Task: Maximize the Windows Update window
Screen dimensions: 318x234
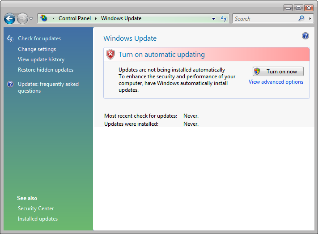Action: coord(298,8)
